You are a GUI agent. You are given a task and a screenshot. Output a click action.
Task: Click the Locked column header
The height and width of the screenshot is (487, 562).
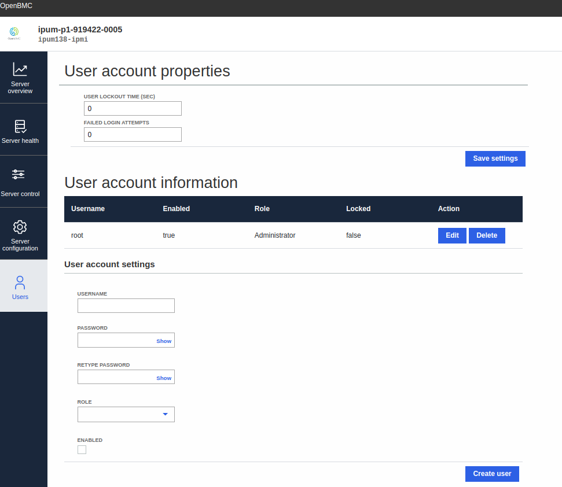tap(358, 209)
